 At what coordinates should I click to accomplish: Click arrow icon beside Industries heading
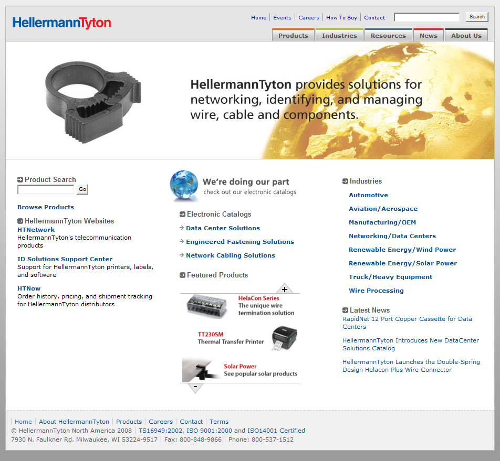click(x=345, y=181)
